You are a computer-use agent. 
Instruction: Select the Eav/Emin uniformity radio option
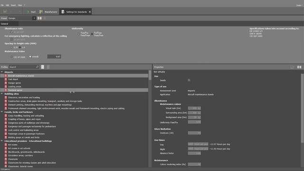pyautogui.click(x=92, y=34)
